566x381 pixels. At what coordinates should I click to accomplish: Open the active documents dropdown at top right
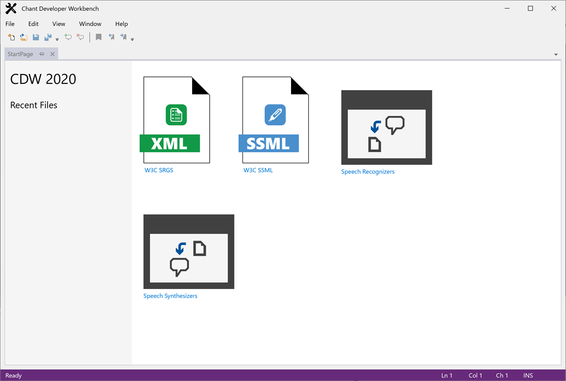coord(556,54)
